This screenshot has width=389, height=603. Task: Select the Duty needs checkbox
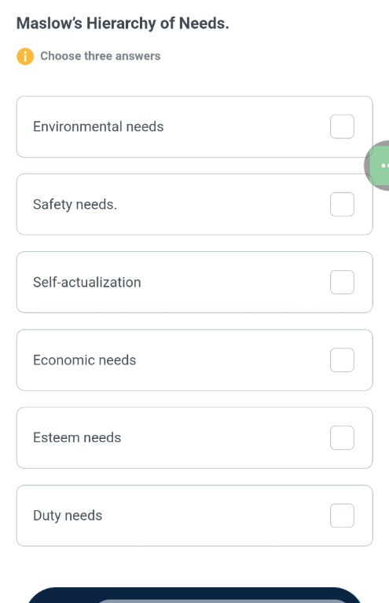click(342, 515)
